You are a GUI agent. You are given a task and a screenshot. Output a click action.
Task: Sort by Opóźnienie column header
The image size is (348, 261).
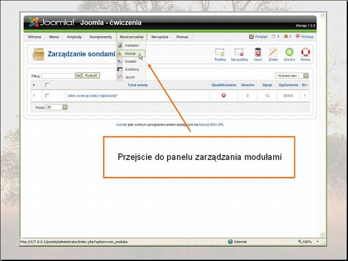pyautogui.click(x=288, y=85)
